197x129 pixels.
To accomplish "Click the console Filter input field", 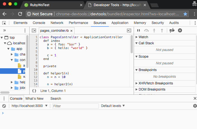I will point(75,106).
